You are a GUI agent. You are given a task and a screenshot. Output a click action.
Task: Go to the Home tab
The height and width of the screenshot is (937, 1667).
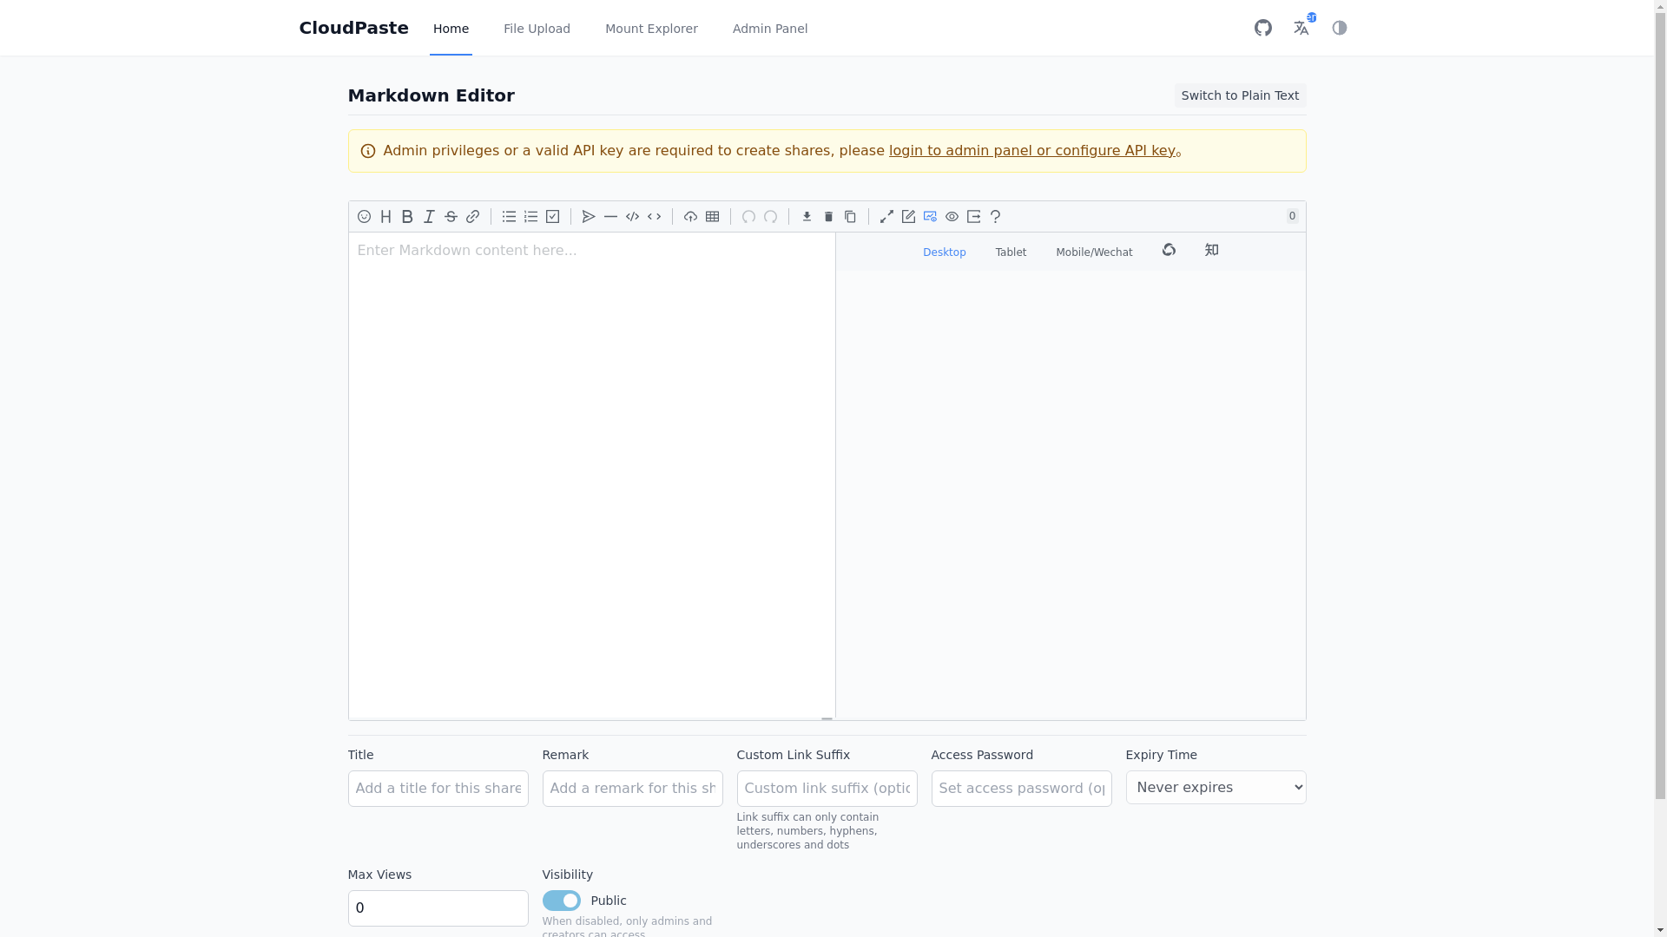451,29
